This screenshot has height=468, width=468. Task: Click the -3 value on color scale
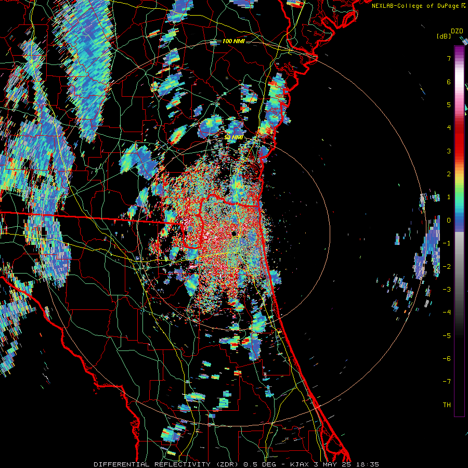point(447,290)
